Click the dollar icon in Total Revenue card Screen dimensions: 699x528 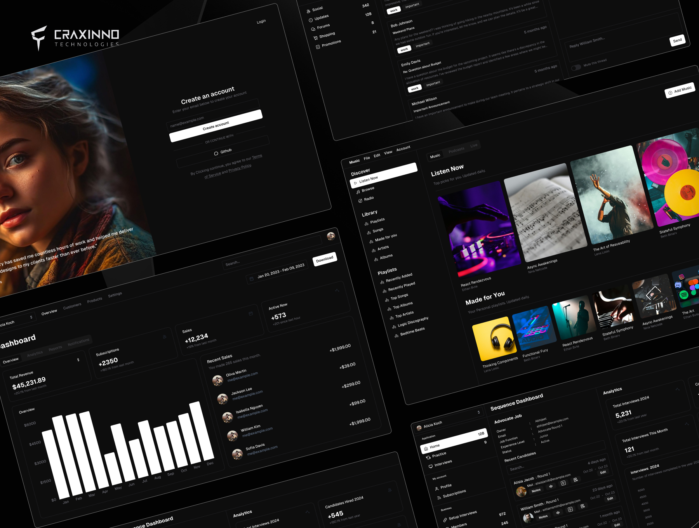(78, 360)
